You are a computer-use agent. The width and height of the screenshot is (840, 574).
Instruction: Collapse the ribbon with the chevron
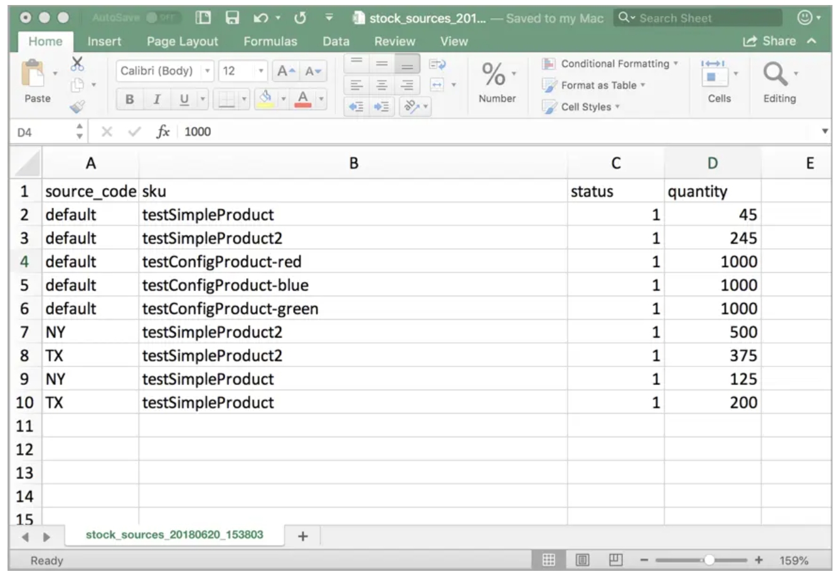[x=812, y=41]
